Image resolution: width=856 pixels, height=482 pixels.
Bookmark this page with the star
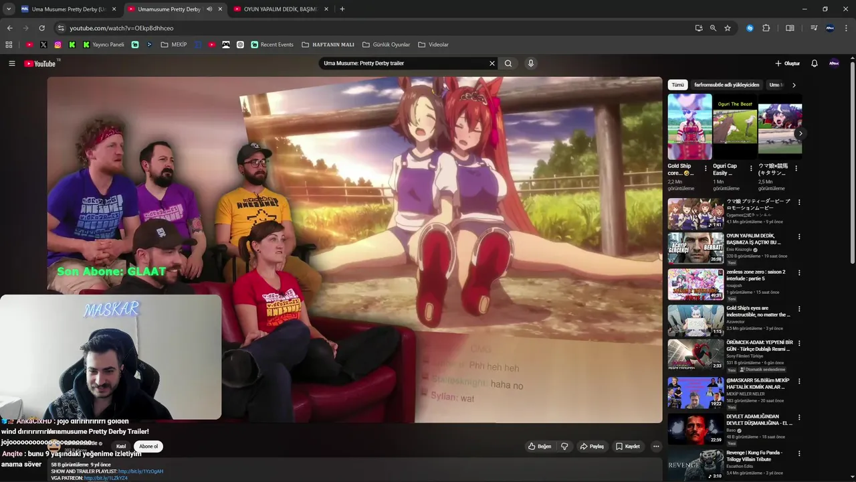pyautogui.click(x=728, y=28)
